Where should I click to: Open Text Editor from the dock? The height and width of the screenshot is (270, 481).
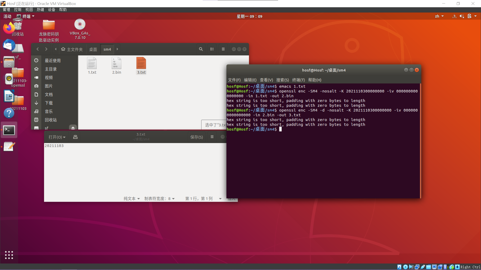(9, 147)
